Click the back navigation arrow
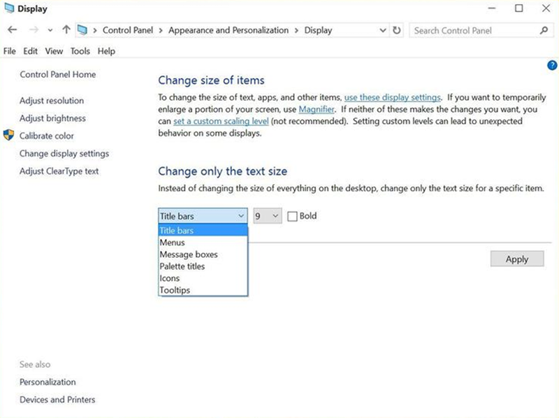 point(13,30)
